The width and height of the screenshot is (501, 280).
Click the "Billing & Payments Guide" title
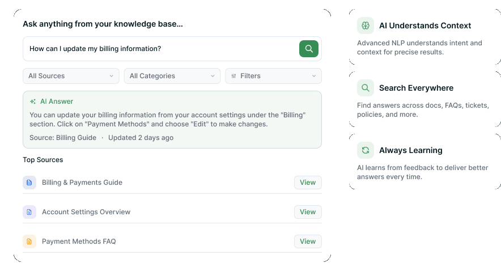click(82, 183)
